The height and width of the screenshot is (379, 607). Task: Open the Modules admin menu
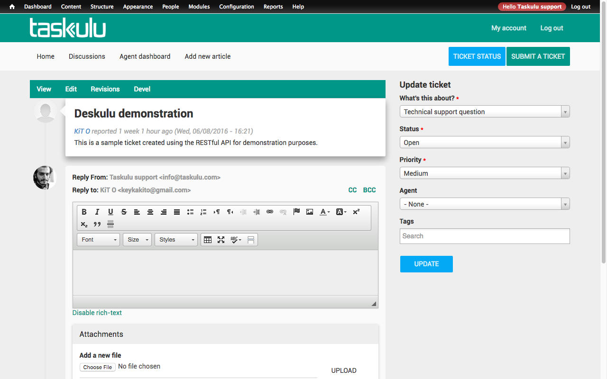199,7
